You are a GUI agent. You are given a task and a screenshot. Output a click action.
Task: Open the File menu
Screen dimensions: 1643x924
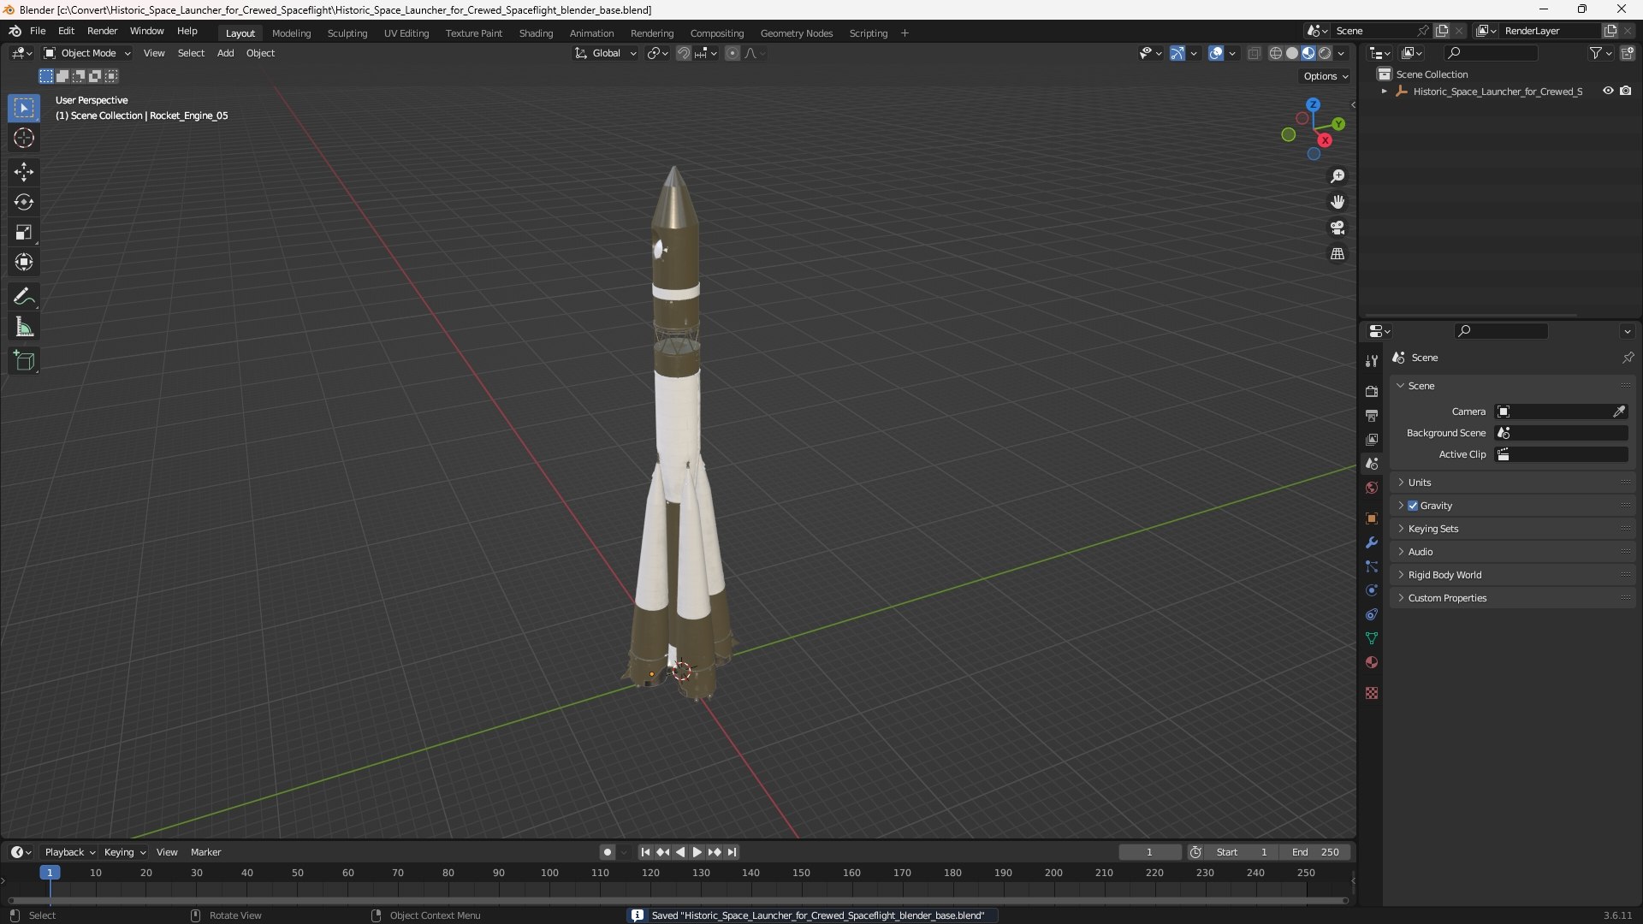tap(38, 31)
